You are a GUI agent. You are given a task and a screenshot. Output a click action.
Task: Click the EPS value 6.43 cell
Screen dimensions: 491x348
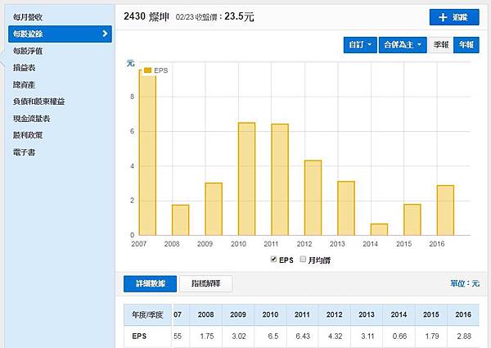tap(303, 336)
